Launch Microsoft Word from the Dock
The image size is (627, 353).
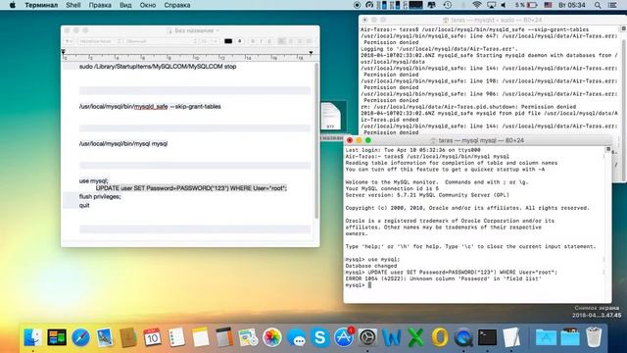pyautogui.click(x=392, y=337)
